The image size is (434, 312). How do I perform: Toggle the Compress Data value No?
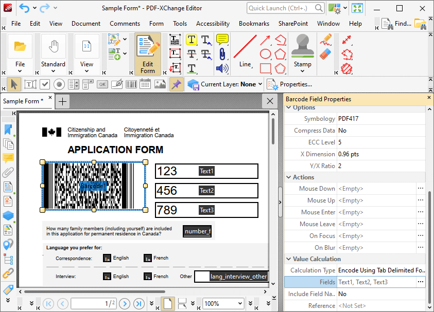(x=381, y=131)
